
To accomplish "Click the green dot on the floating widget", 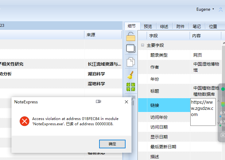I will 223,89.
